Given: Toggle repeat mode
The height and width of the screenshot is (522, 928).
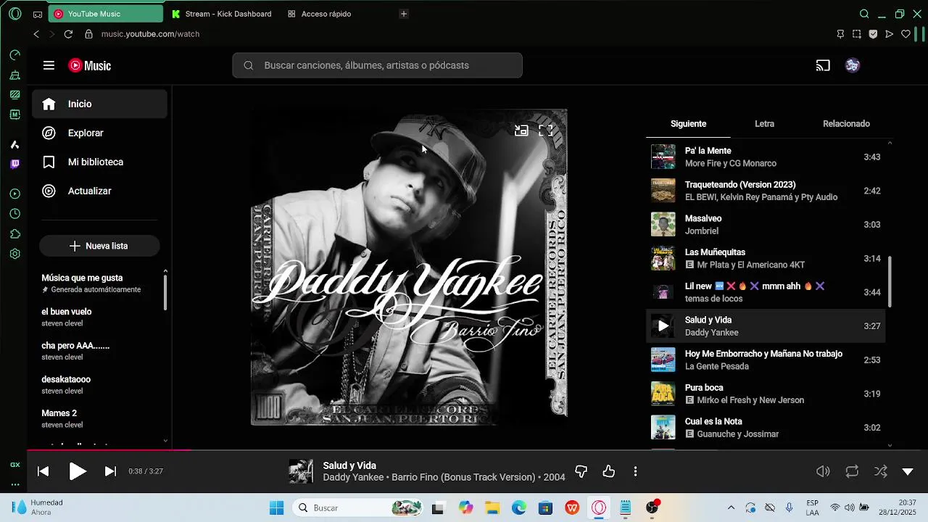Looking at the screenshot, I should point(852,471).
